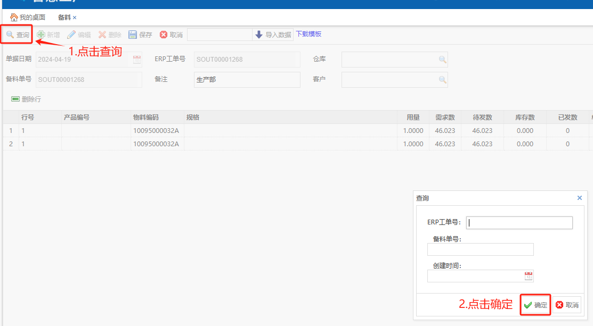
Task: Click the 保存 save disk button
Action: [x=140, y=35]
